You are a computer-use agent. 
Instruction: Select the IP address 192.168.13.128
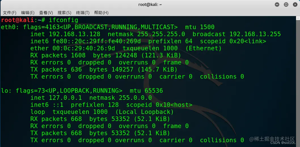(75, 34)
